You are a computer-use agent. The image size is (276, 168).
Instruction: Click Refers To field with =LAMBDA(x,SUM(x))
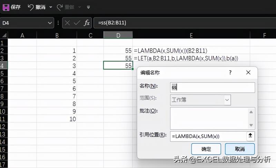(x=208, y=136)
